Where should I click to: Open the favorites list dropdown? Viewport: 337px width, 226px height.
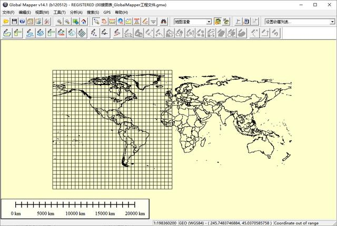point(300,22)
